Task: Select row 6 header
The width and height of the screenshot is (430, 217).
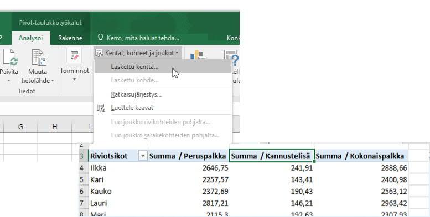Action: tap(84, 191)
